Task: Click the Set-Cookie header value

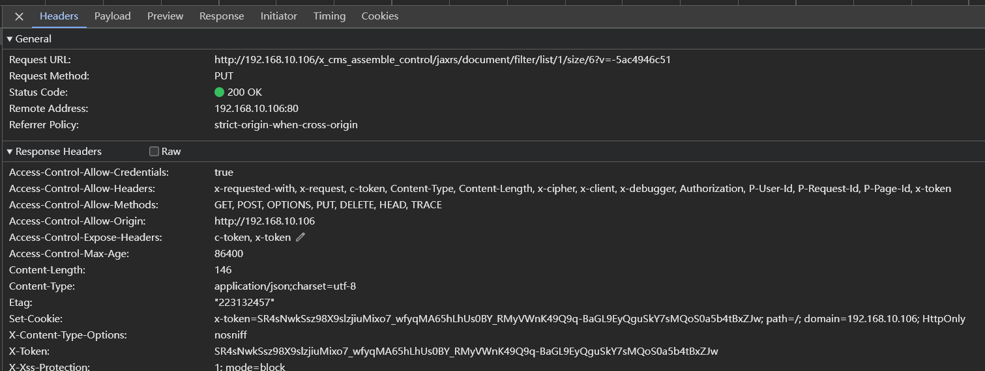Action: coord(589,319)
